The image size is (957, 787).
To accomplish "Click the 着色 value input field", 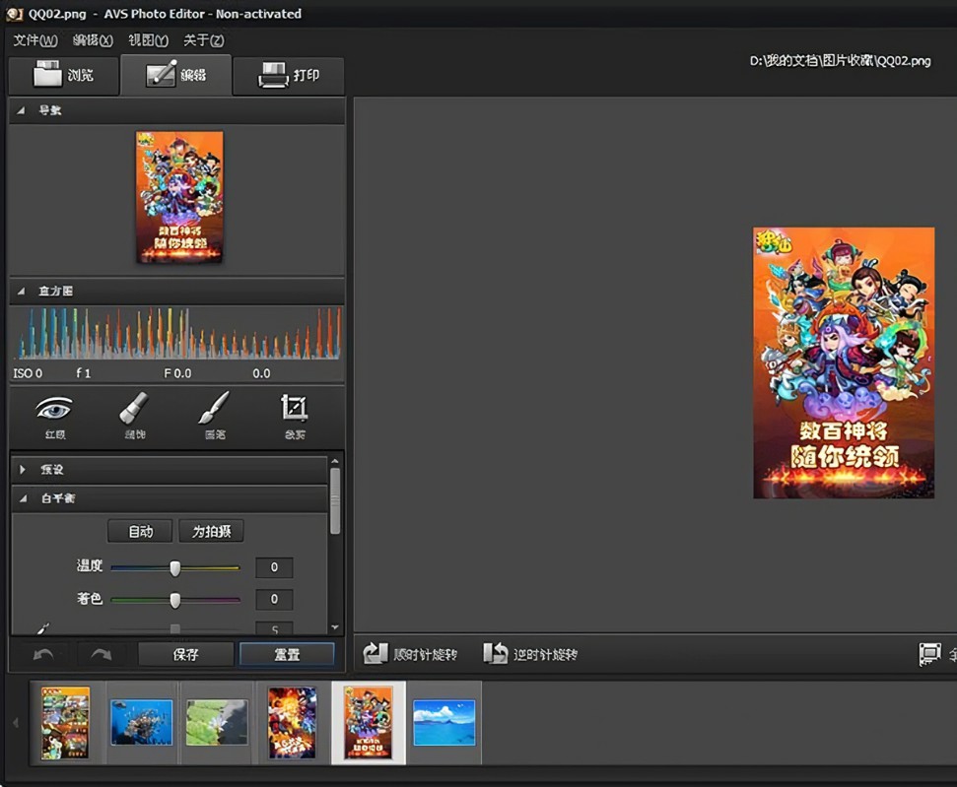I will pyautogui.click(x=274, y=599).
